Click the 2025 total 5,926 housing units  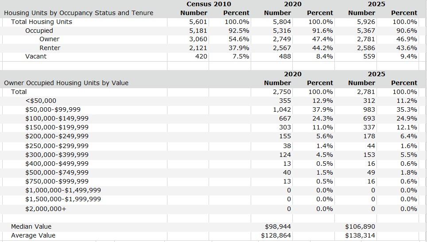coord(366,22)
